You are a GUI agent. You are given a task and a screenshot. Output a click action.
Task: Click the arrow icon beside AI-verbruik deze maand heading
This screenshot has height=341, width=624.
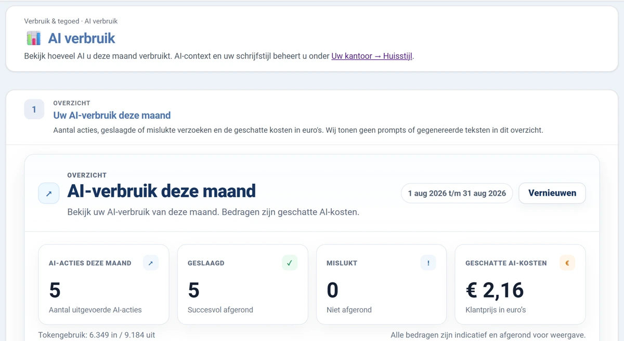(49, 194)
